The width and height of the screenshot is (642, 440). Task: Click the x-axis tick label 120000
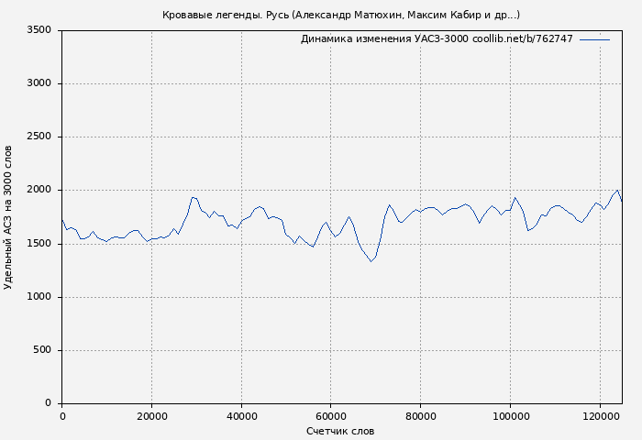pyautogui.click(x=600, y=416)
